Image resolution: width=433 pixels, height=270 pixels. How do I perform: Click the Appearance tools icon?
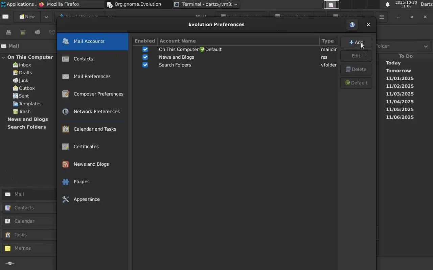click(x=66, y=199)
